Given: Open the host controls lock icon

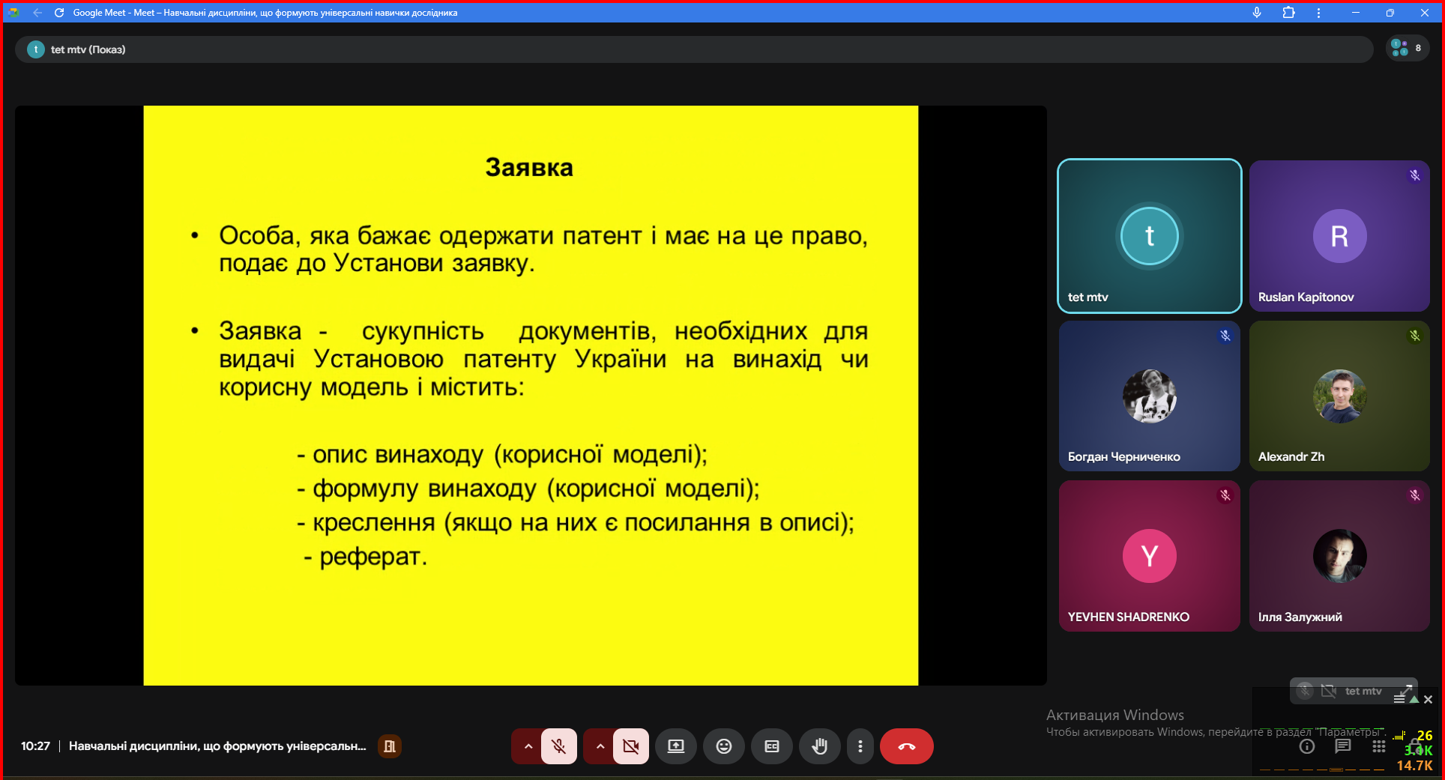Looking at the screenshot, I should pos(1415,745).
